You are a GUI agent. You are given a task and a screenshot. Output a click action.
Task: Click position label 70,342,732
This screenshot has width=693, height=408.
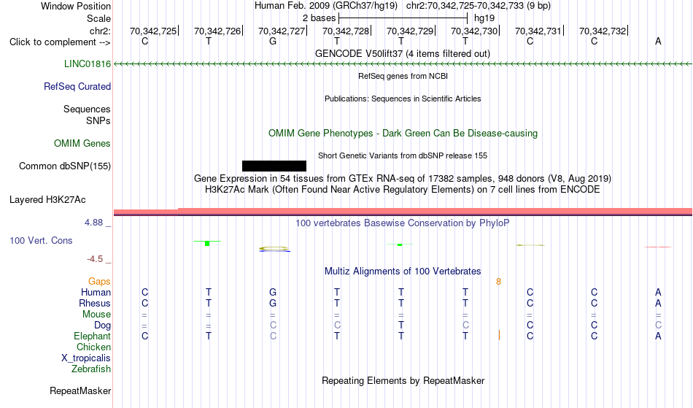click(x=603, y=31)
